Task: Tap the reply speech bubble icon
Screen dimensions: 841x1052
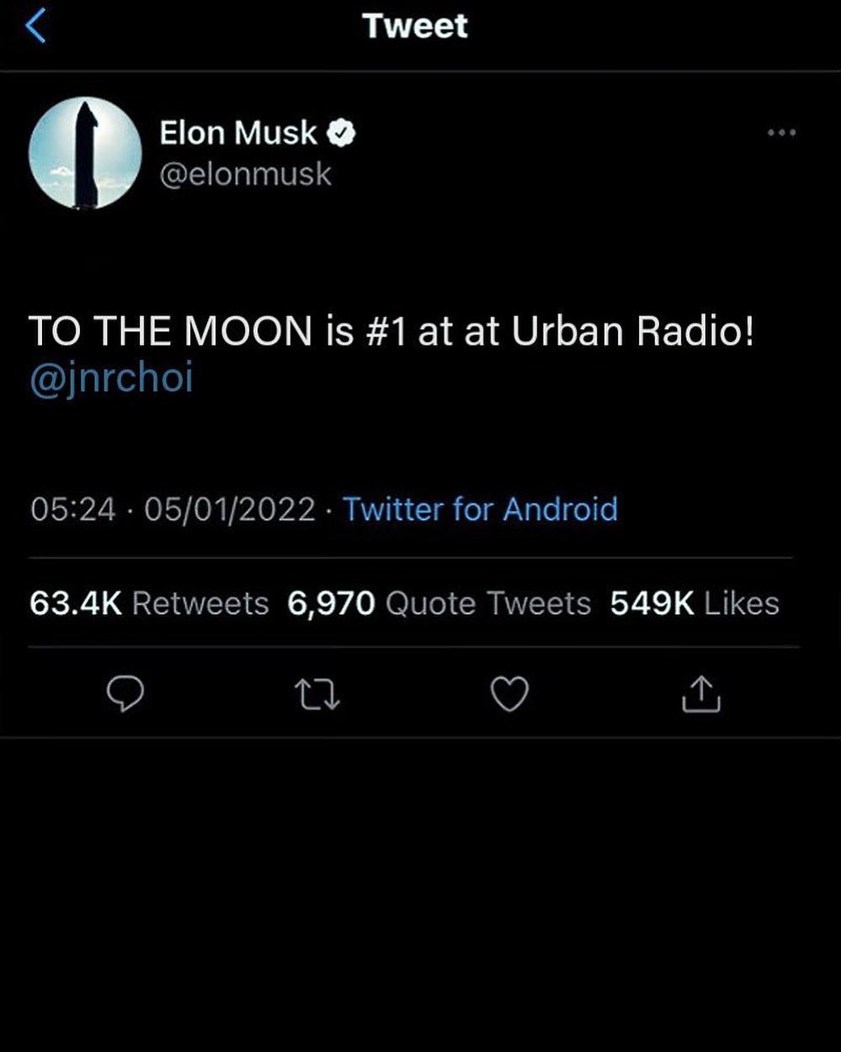Action: 125,695
